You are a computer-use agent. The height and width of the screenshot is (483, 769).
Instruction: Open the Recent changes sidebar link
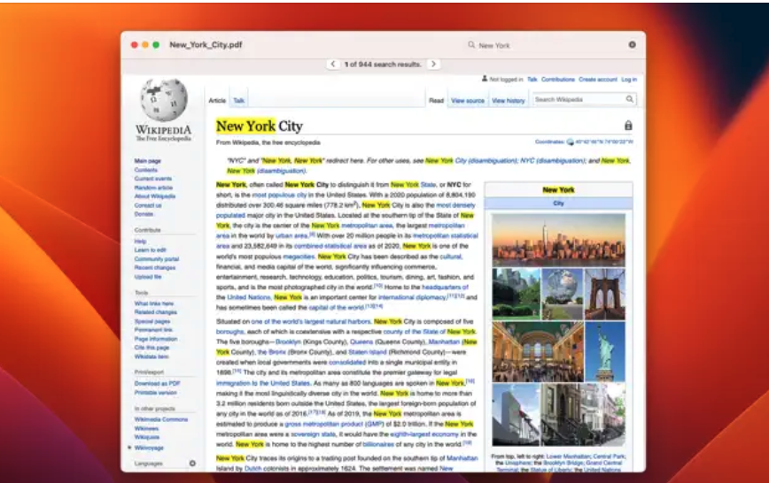point(155,268)
